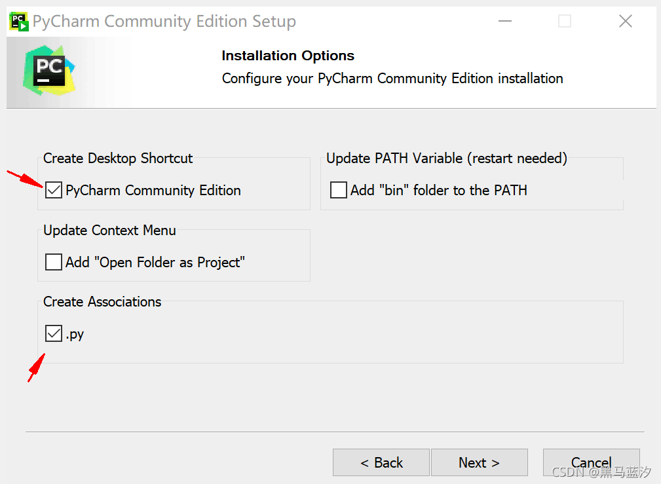Click the "Create Desktop Shortcut" group label
This screenshot has height=484, width=661.
pos(118,158)
